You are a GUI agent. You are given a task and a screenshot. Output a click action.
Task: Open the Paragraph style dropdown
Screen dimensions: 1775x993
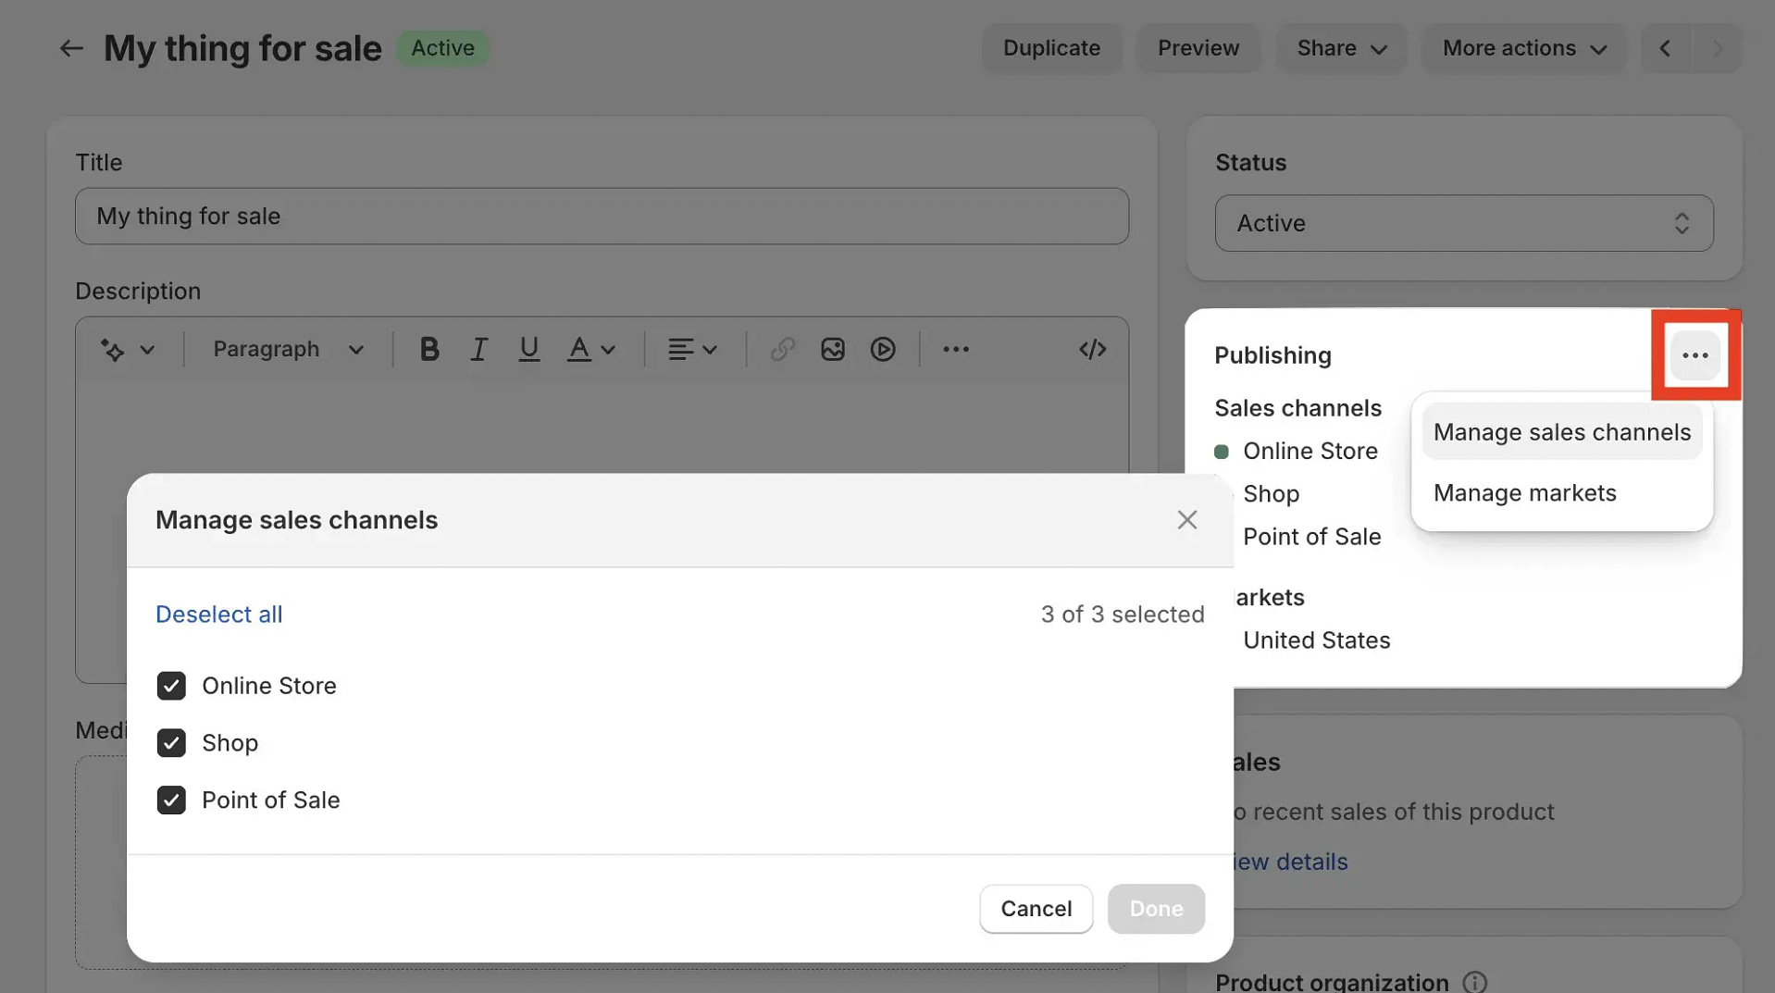(289, 349)
